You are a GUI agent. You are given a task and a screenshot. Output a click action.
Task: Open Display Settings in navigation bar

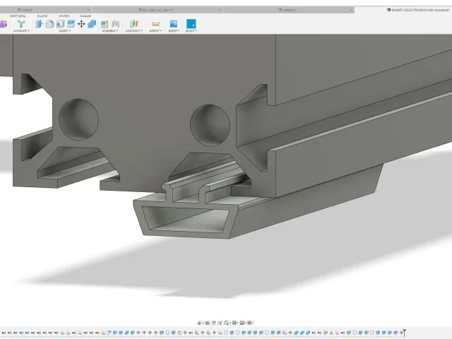(x=234, y=323)
